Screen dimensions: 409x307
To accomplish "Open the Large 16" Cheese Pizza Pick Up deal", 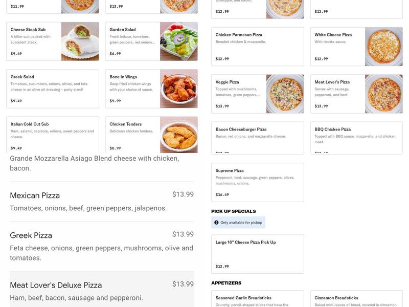I will point(256,251).
